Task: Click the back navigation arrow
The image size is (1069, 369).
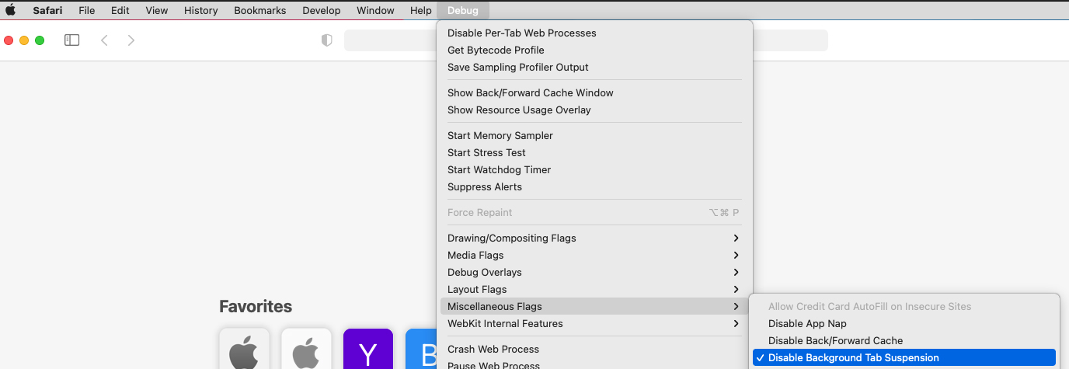Action: [104, 40]
